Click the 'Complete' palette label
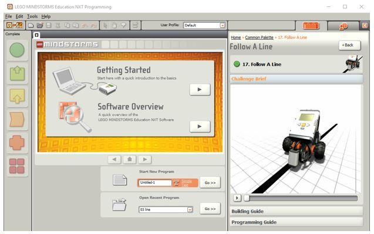 coord(13,34)
